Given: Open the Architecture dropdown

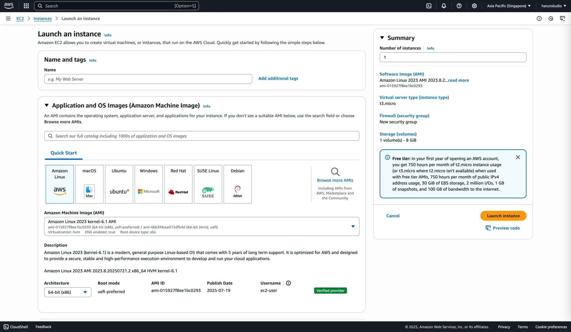Looking at the screenshot, I should pyautogui.click(x=68, y=292).
